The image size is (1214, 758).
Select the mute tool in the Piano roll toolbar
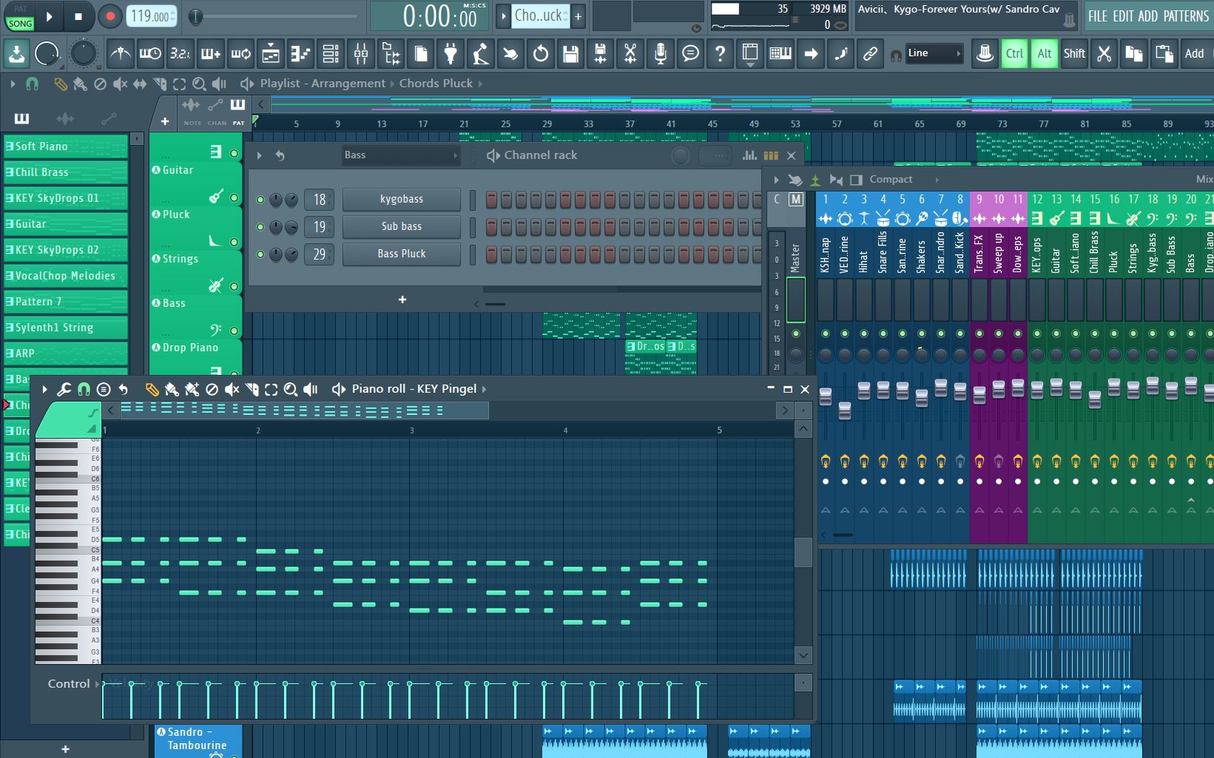232,390
